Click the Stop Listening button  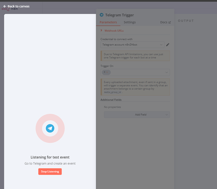click(x=50, y=171)
